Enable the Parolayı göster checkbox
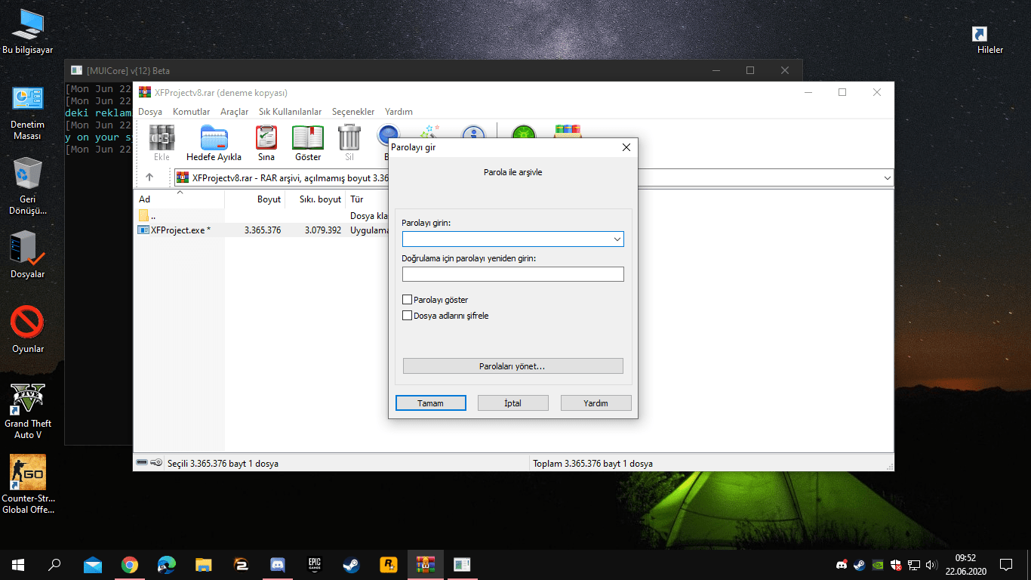The width and height of the screenshot is (1031, 580). point(408,300)
